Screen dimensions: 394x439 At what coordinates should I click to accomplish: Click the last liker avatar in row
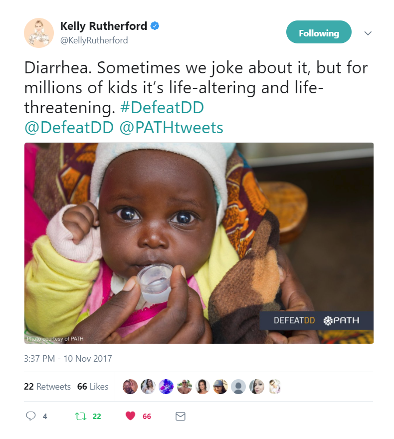[275, 387]
